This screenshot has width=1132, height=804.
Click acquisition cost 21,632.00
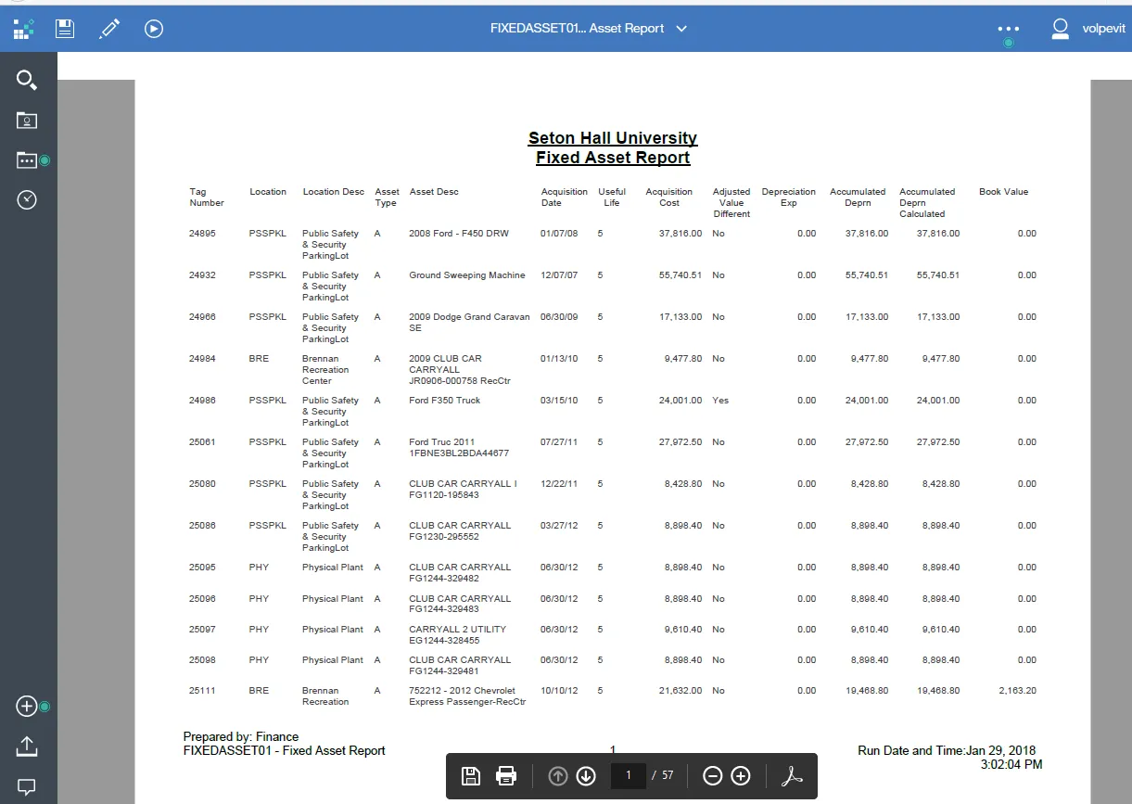(x=680, y=691)
